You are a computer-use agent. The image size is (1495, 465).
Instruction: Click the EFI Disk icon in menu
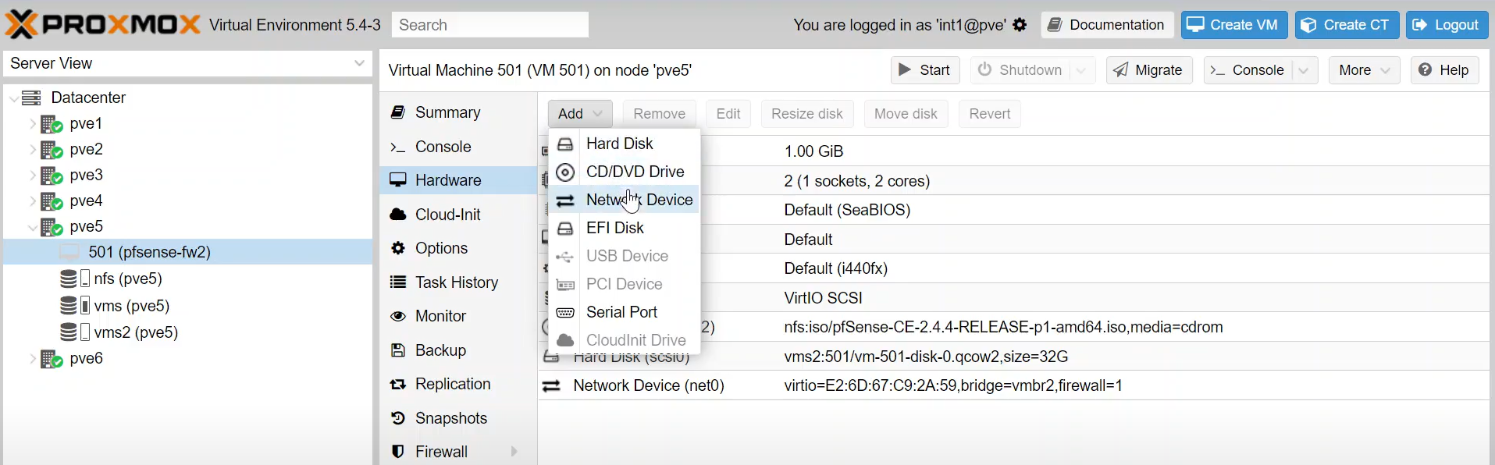565,229
